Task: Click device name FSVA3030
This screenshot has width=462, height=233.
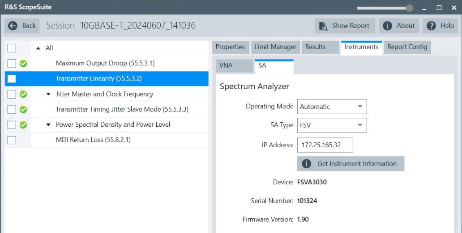Action: point(312,182)
